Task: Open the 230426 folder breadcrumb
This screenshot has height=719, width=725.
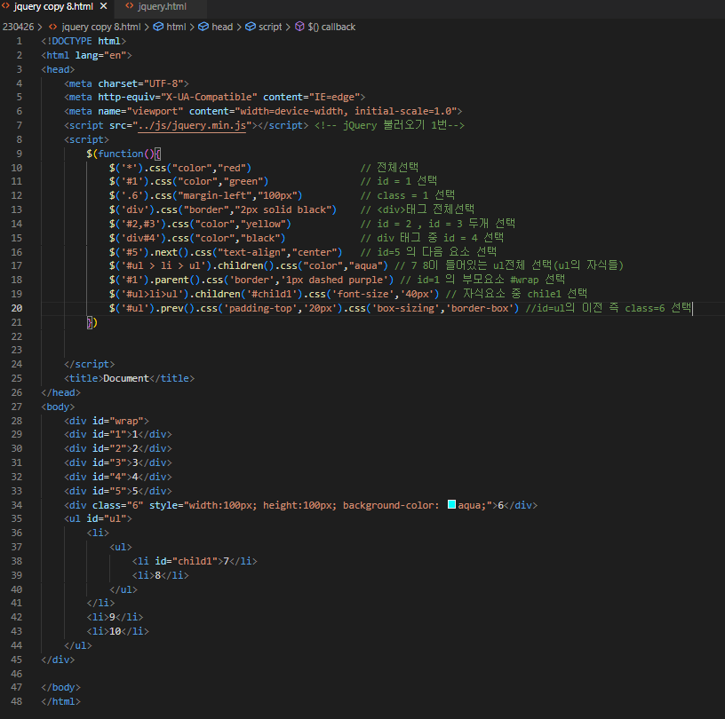Action: click(x=18, y=27)
